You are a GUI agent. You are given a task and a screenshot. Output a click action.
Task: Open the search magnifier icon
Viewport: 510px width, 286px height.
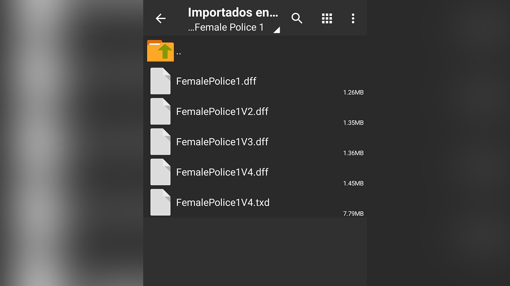click(297, 18)
